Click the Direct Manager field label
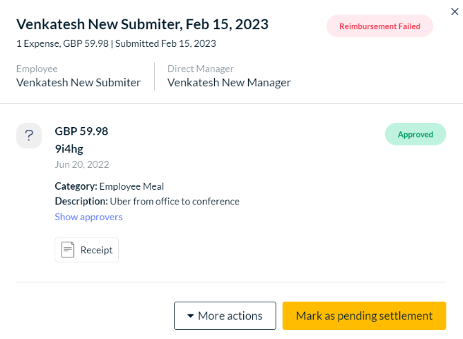 (x=200, y=68)
